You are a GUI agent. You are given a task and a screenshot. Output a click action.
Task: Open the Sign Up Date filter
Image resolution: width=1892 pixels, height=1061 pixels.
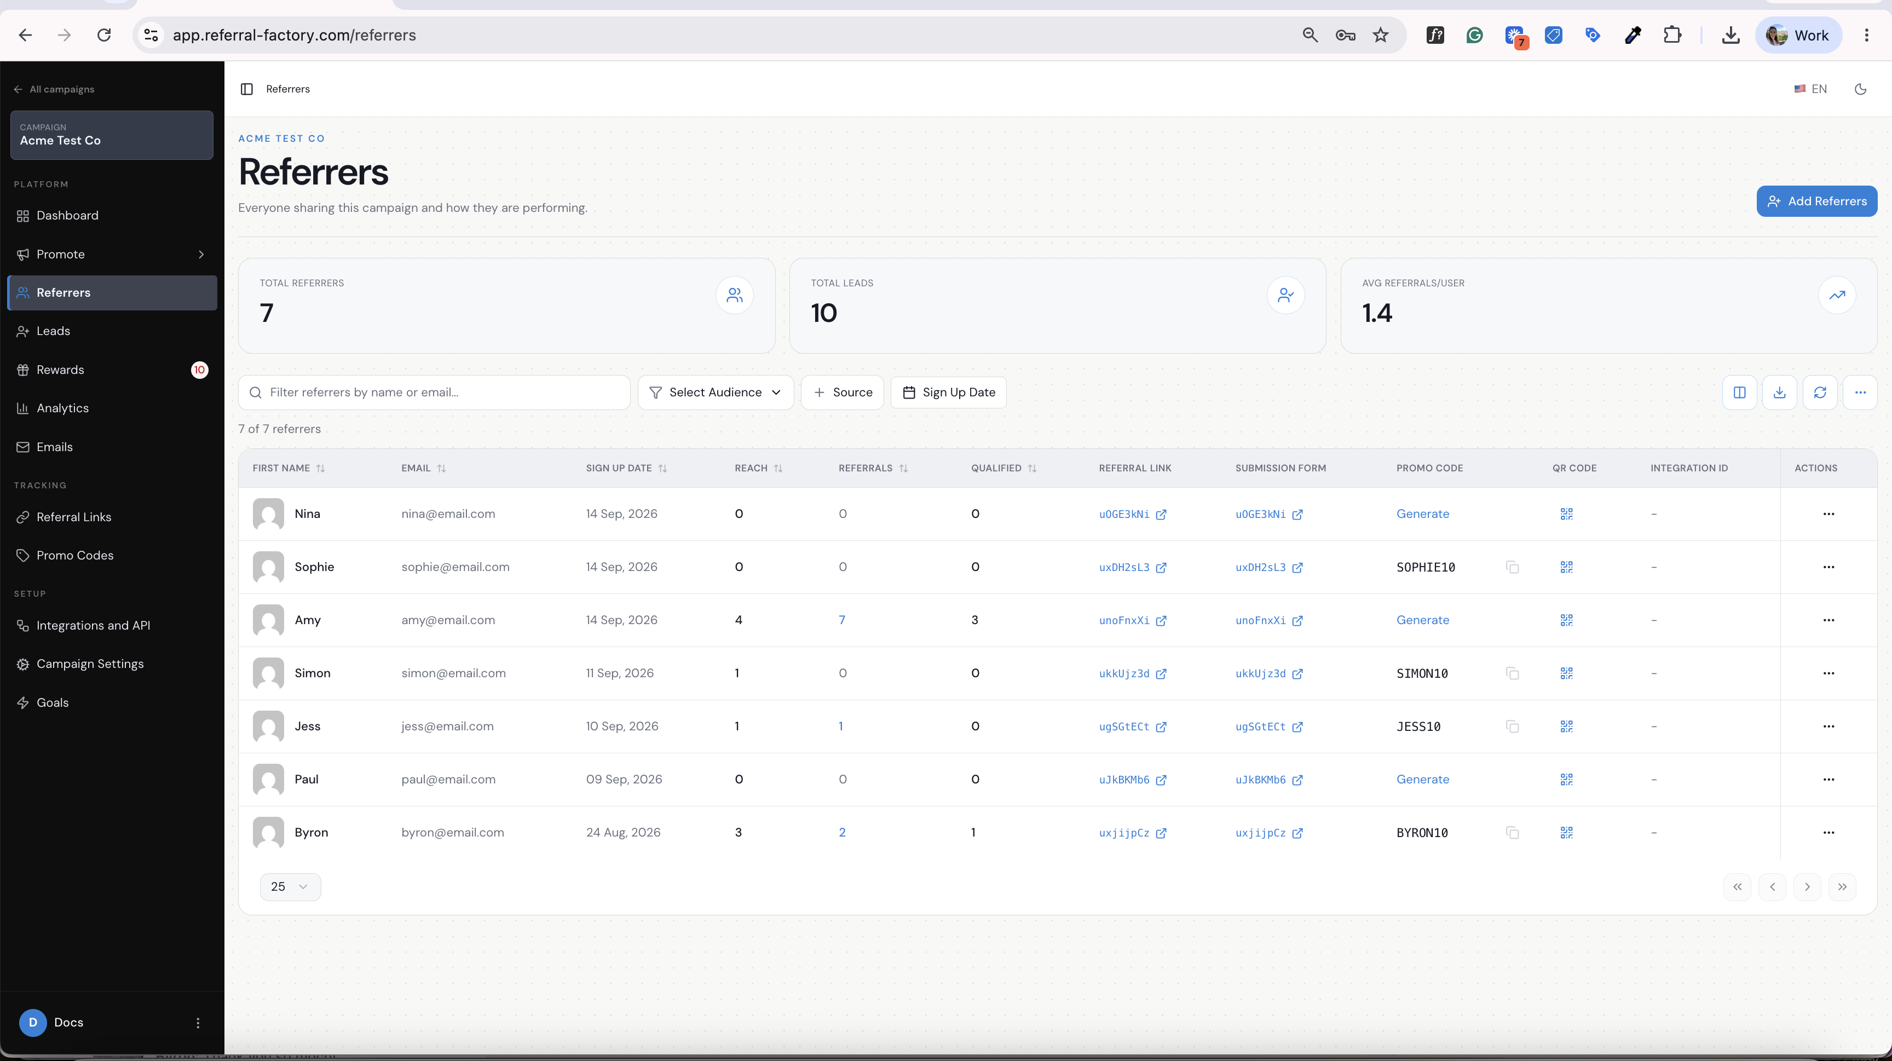tap(948, 393)
